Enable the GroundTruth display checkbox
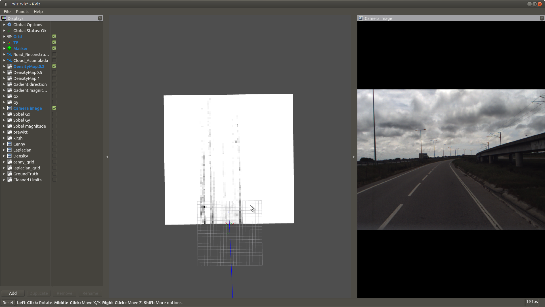 click(54, 174)
